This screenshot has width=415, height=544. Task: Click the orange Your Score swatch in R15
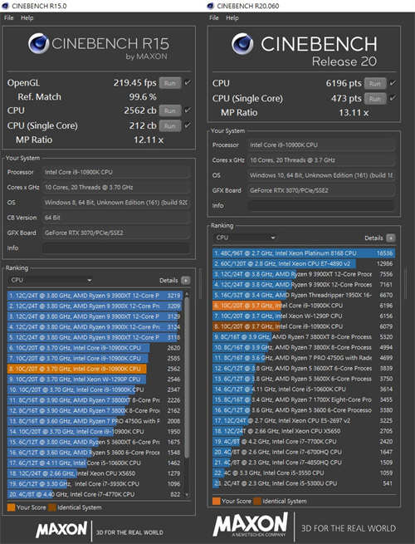[x=11, y=507]
